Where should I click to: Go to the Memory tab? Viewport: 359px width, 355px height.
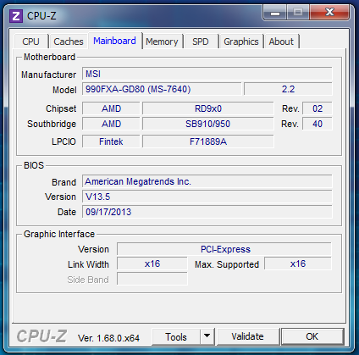[x=162, y=42]
